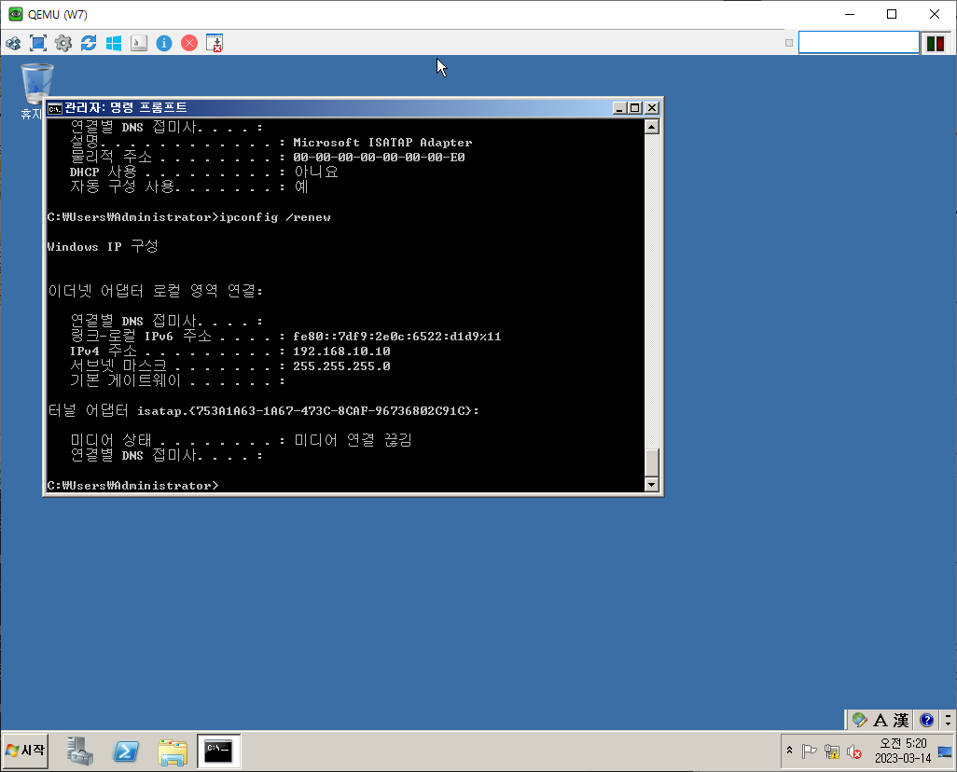957x772 pixels.
Task: Click the Windows IP 구성 heading
Action: point(103,246)
